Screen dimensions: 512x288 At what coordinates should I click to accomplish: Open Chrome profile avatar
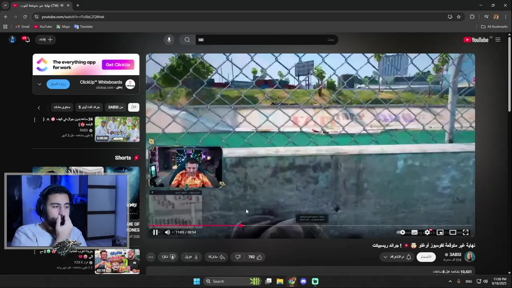(496, 17)
